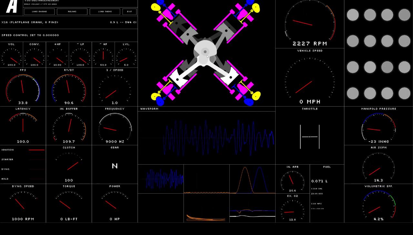Click the engine crankshaft center in viewer
413x235 pixels.
[205, 52]
